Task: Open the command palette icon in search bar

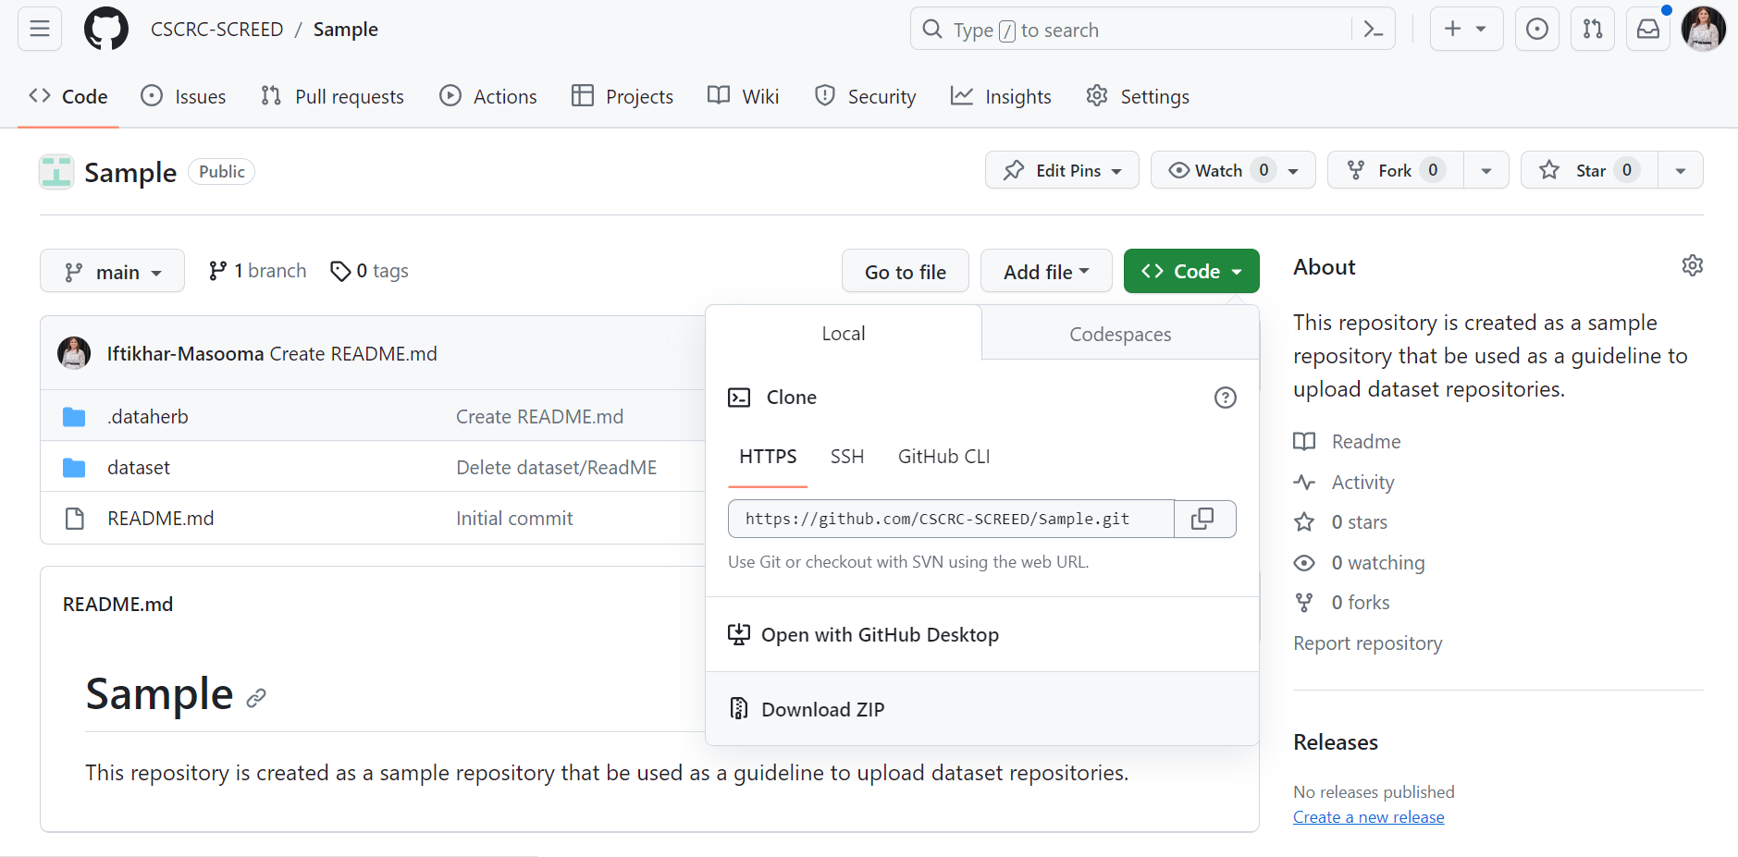Action: [1374, 30]
